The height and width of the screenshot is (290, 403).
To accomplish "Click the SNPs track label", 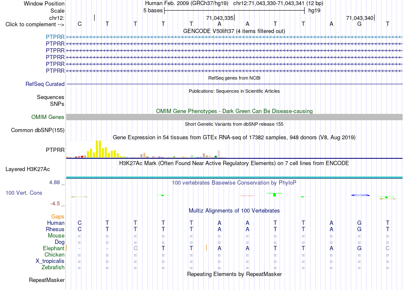I will [57, 104].
